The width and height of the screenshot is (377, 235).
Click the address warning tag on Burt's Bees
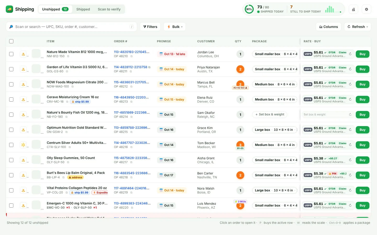(75, 178)
